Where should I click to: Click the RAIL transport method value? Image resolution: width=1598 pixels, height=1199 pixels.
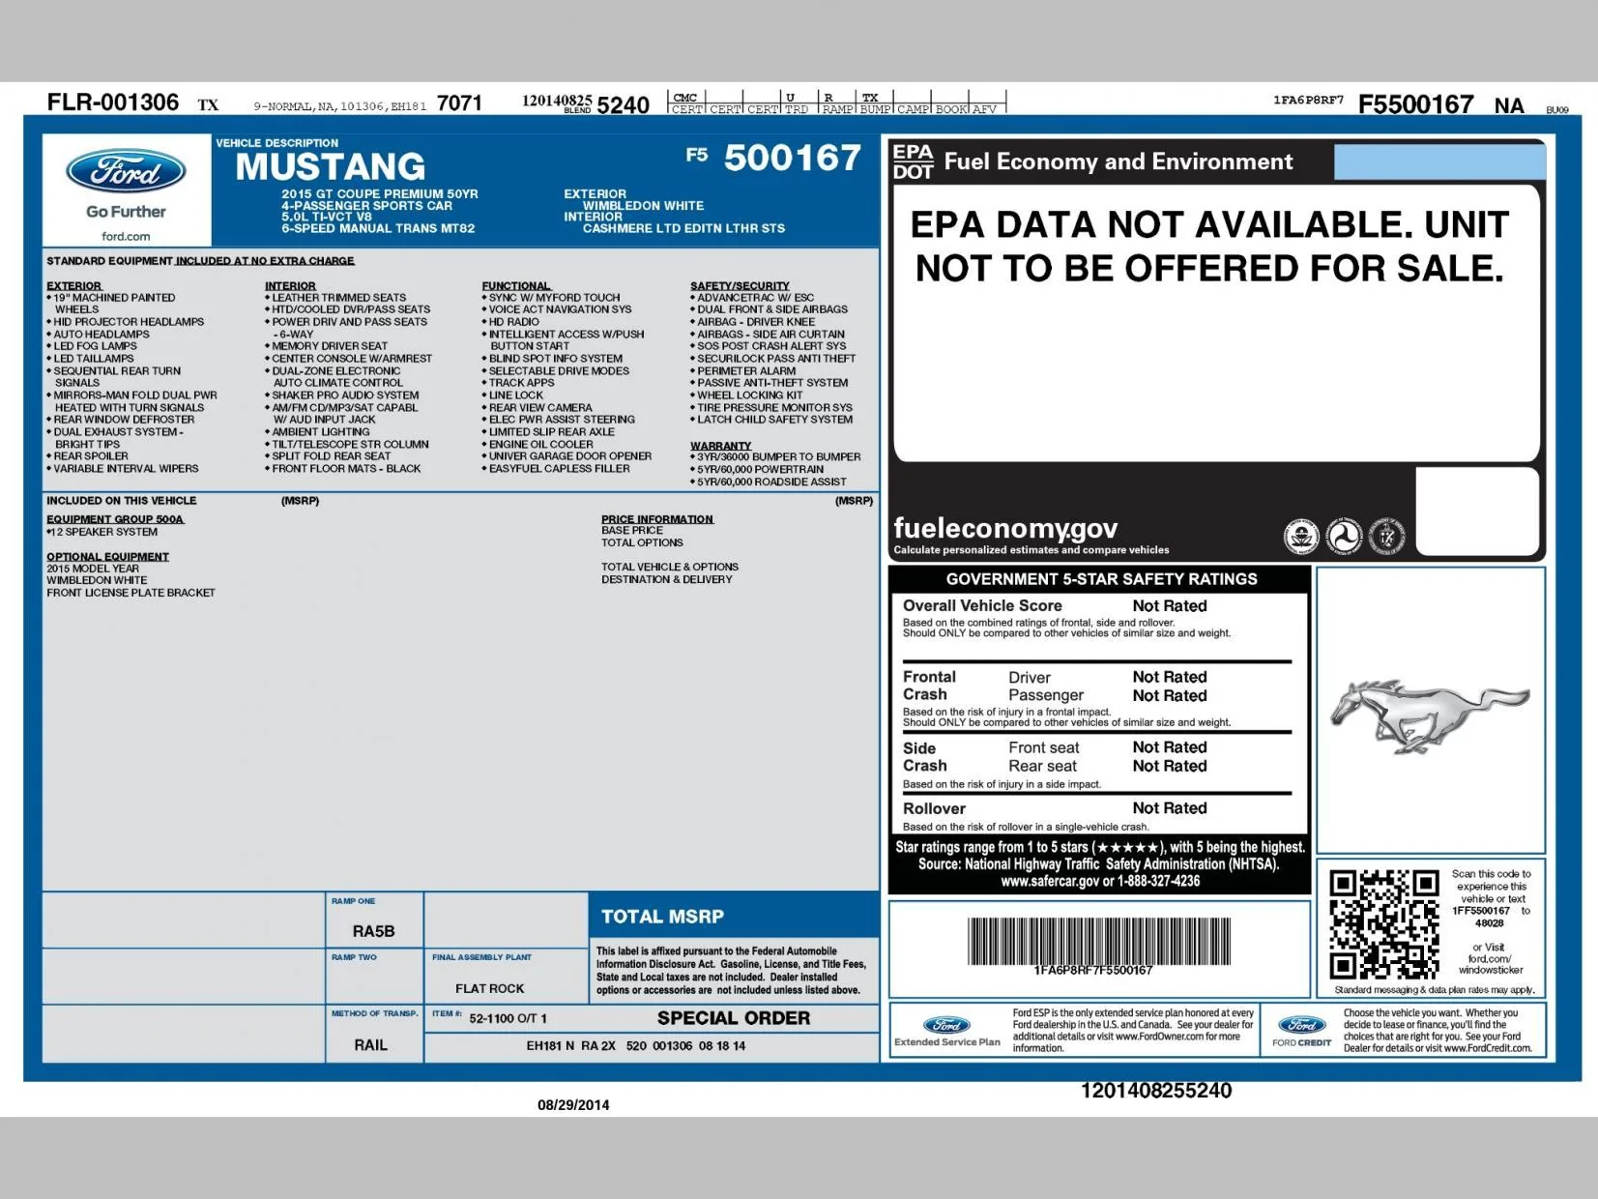click(370, 1045)
